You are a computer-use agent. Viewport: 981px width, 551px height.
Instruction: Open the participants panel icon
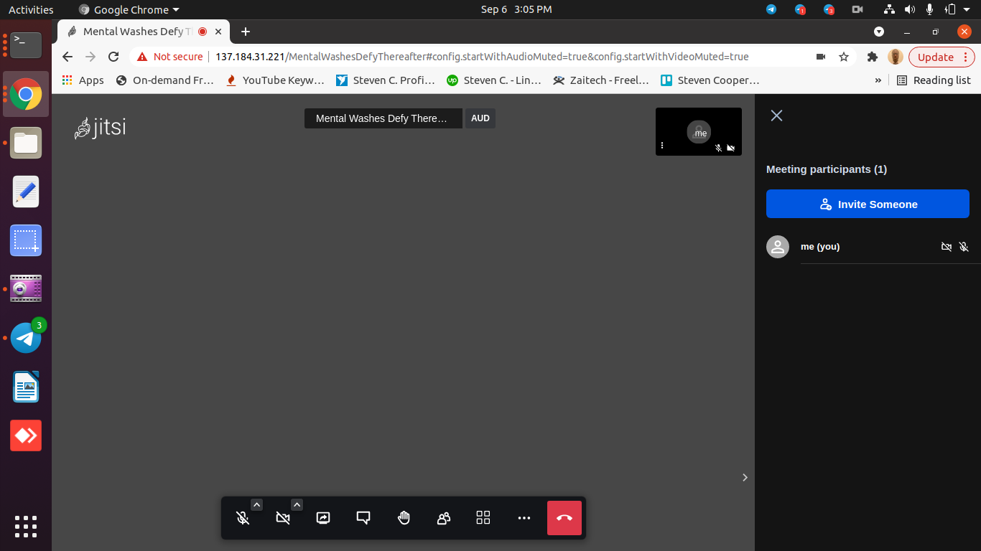click(444, 518)
